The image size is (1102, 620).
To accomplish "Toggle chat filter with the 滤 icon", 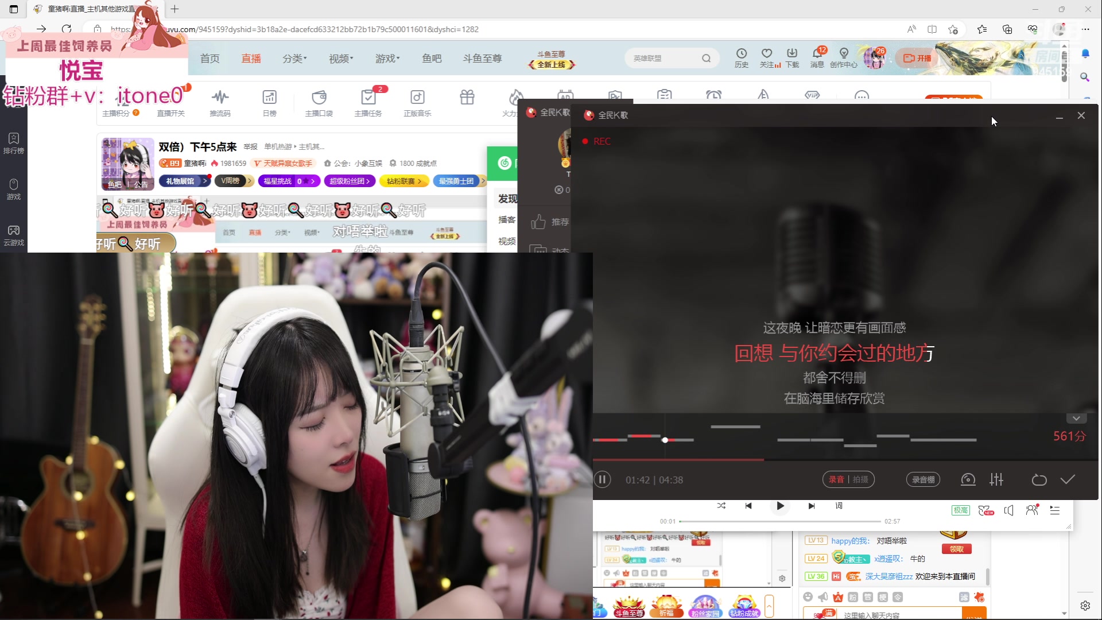I will (965, 597).
